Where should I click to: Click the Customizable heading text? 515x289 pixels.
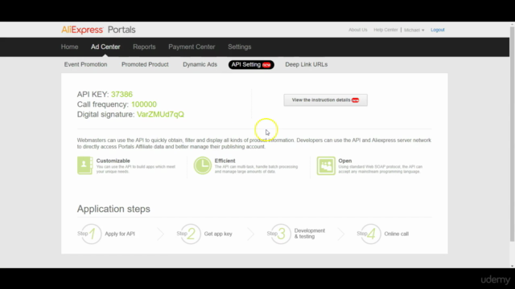click(113, 161)
